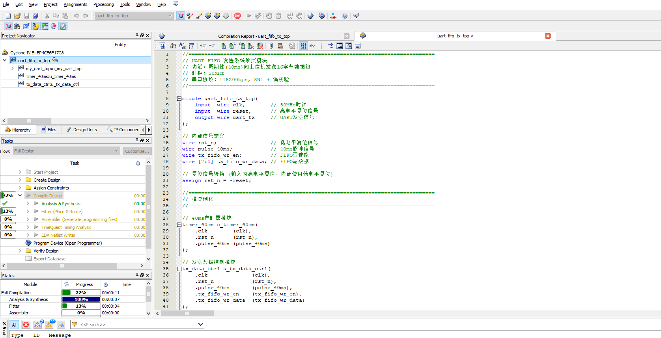
Task: Click the Full Compilation 22% progress bar
Action: point(81,293)
